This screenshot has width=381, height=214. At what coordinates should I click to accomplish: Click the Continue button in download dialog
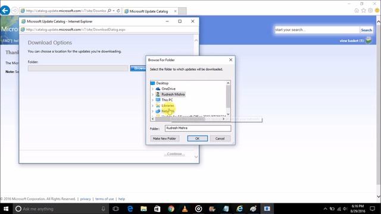coord(174,154)
